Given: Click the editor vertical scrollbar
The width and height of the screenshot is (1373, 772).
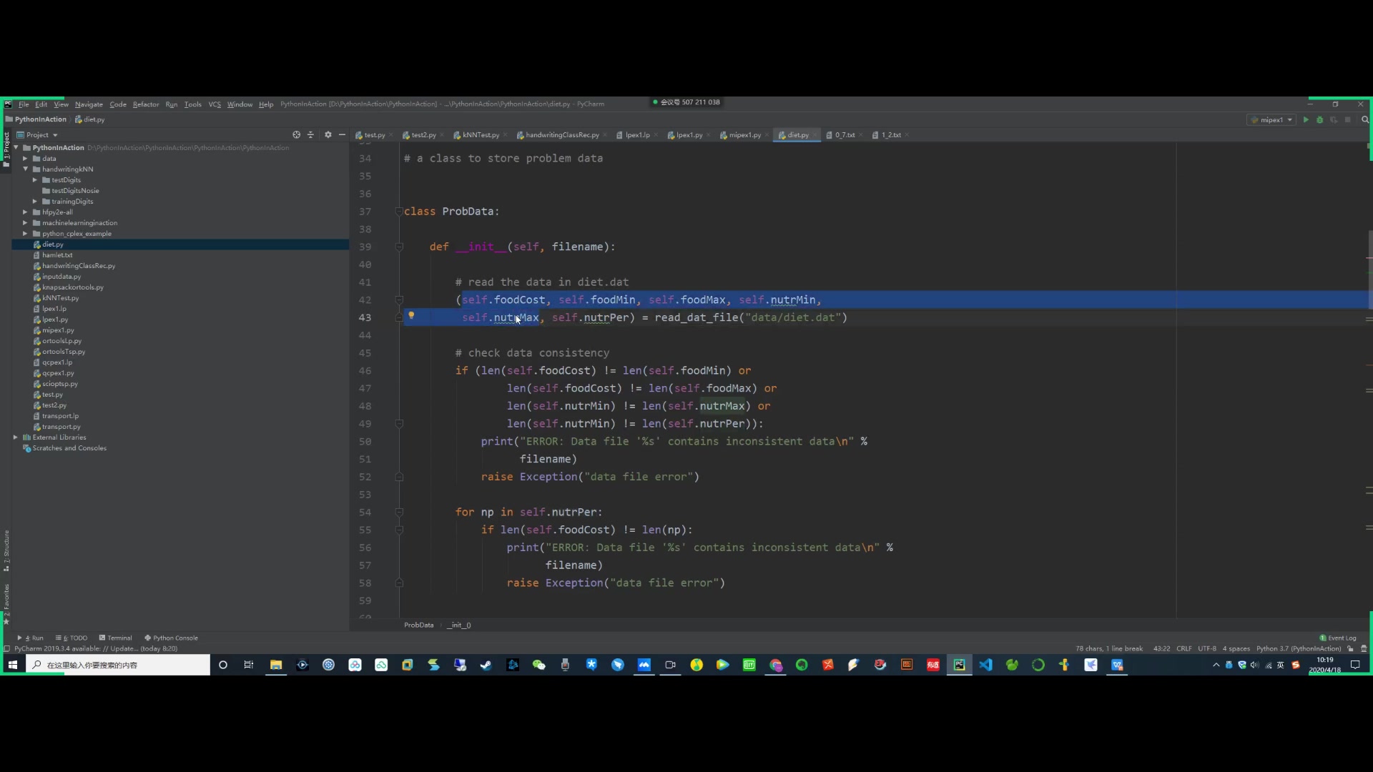Looking at the screenshot, I should (x=1369, y=269).
